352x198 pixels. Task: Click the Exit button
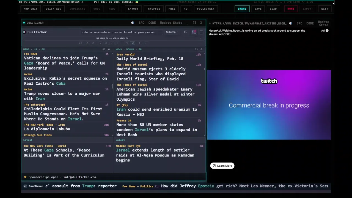click(x=325, y=9)
